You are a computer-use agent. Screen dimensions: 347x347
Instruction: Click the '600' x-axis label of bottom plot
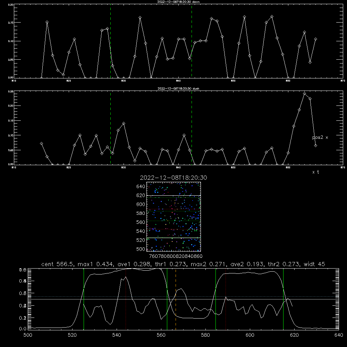(250, 335)
